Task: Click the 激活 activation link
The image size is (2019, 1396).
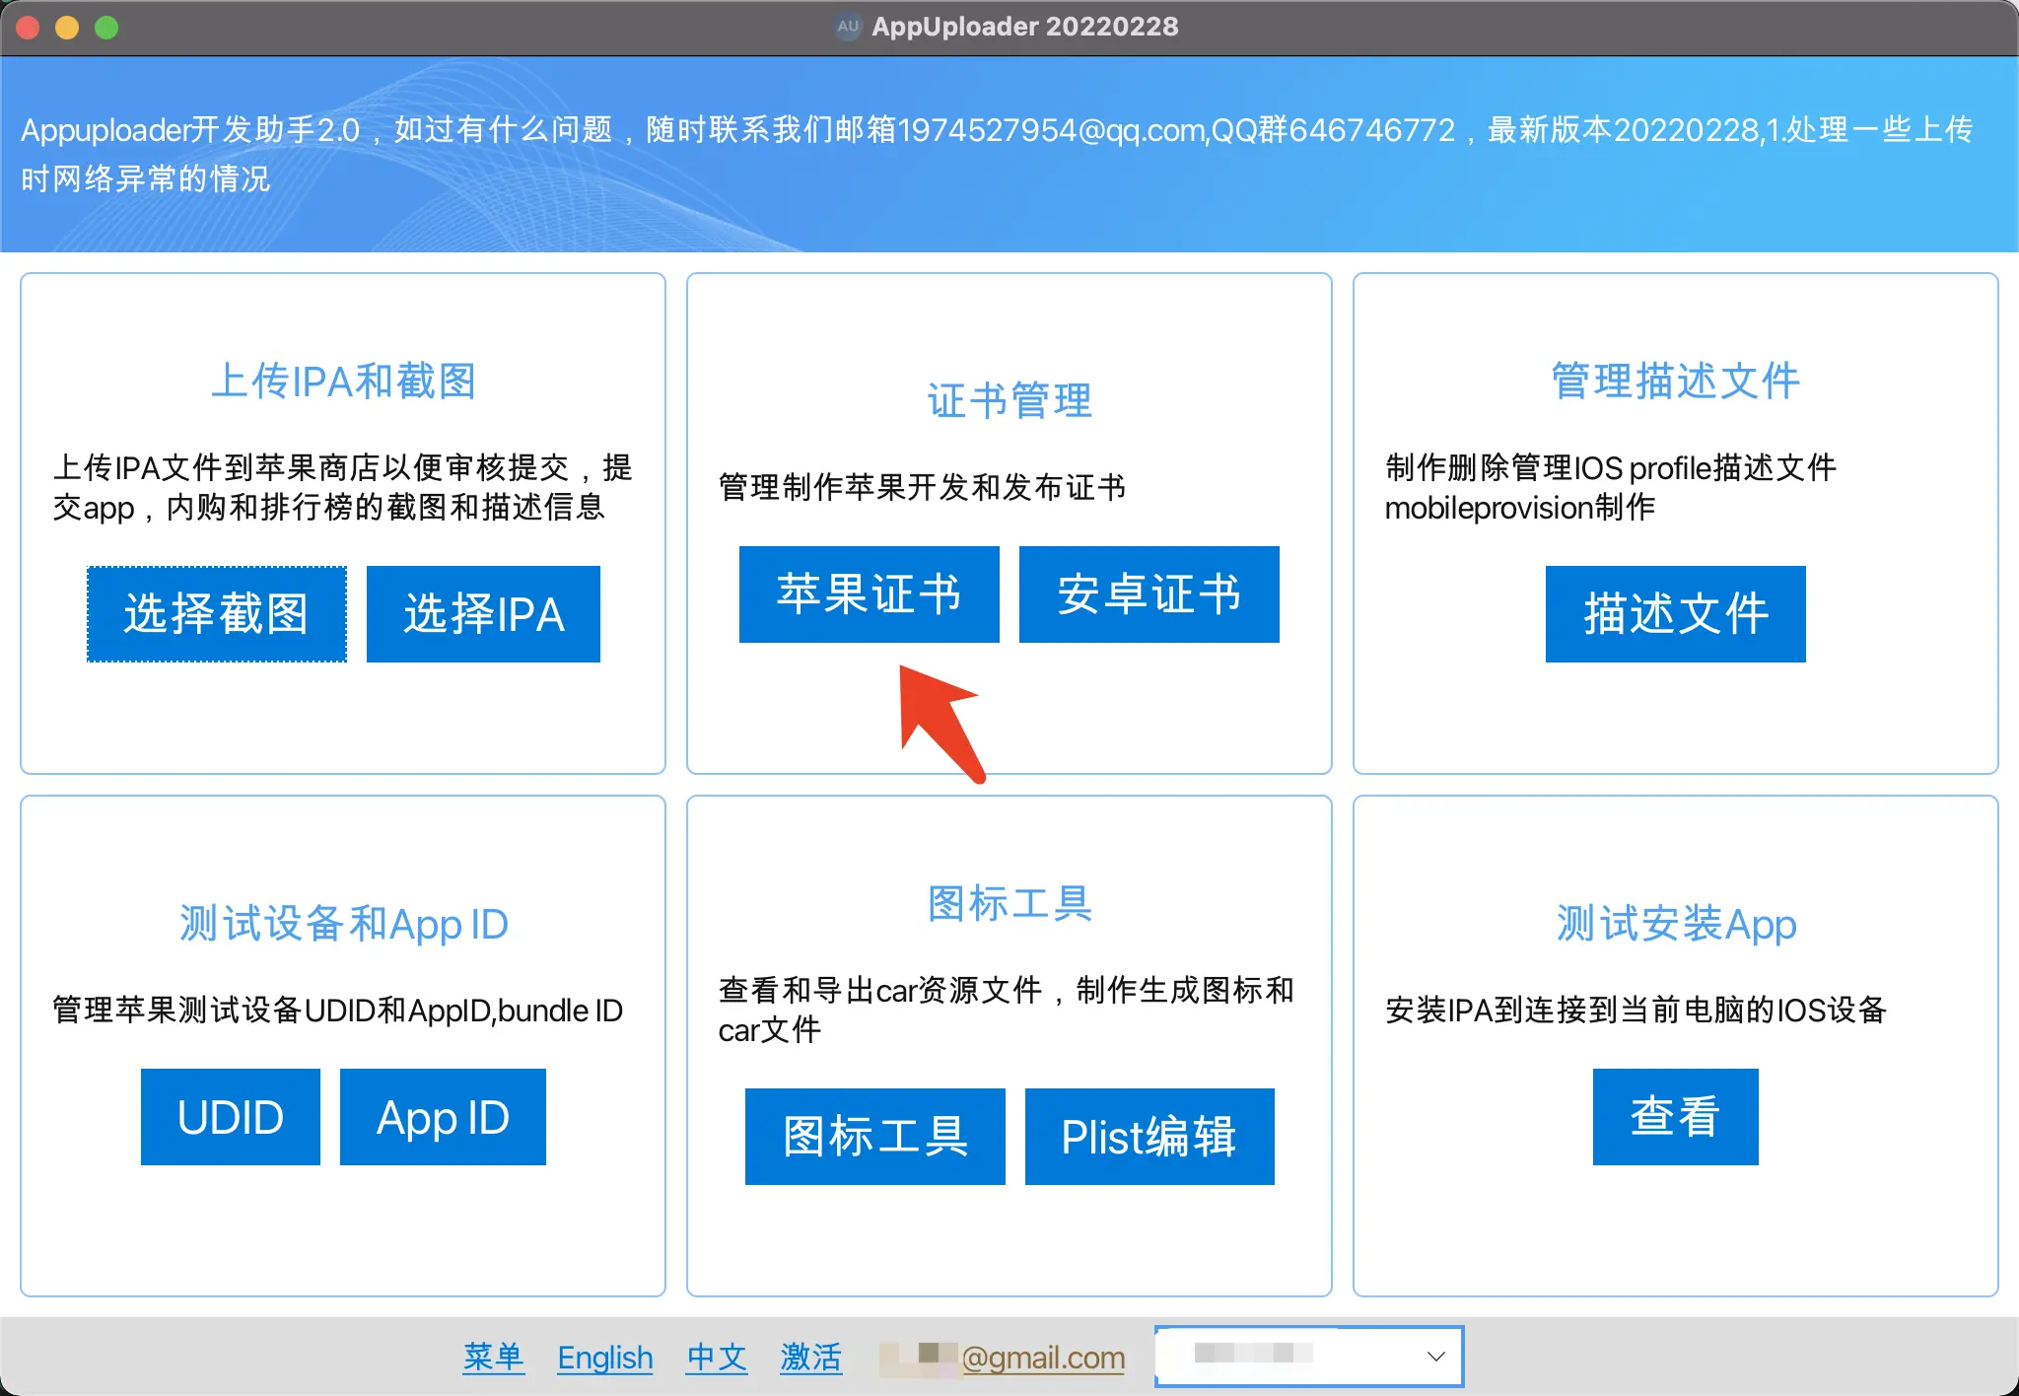Action: click(x=810, y=1358)
